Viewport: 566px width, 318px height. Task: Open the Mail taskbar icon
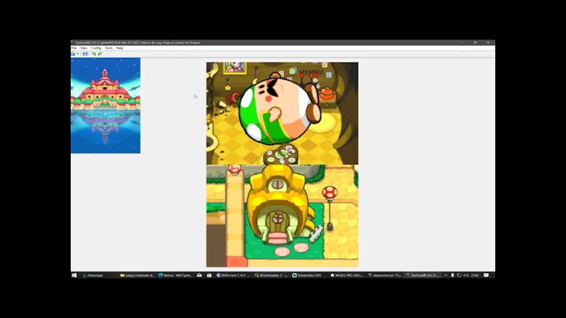(x=199, y=275)
